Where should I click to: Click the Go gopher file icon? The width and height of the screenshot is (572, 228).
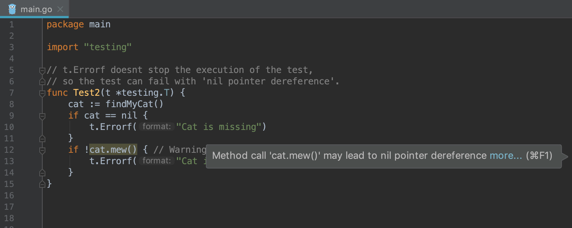pos(12,9)
